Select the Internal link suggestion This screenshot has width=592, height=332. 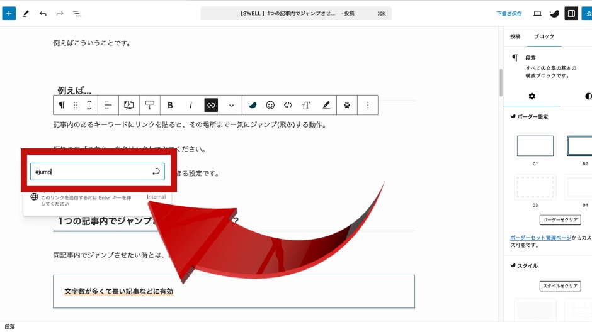click(98, 200)
